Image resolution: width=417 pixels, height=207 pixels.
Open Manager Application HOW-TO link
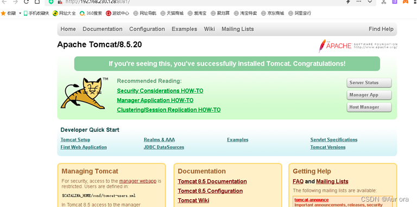tap(155, 100)
